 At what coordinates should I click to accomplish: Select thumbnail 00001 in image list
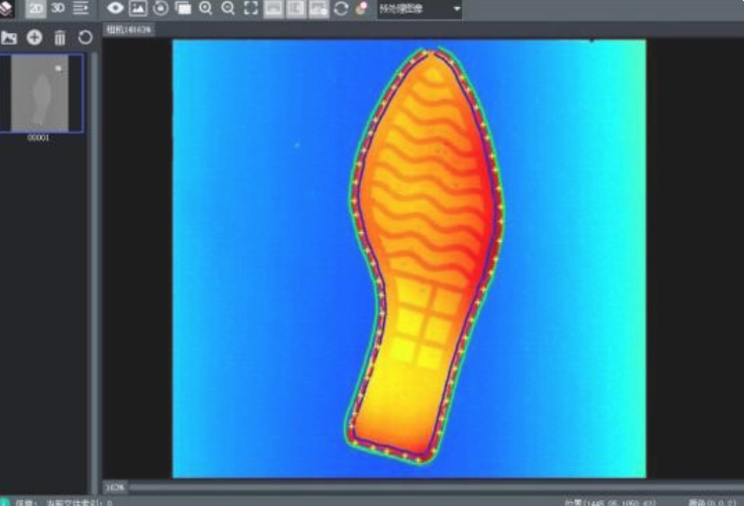pos(42,93)
